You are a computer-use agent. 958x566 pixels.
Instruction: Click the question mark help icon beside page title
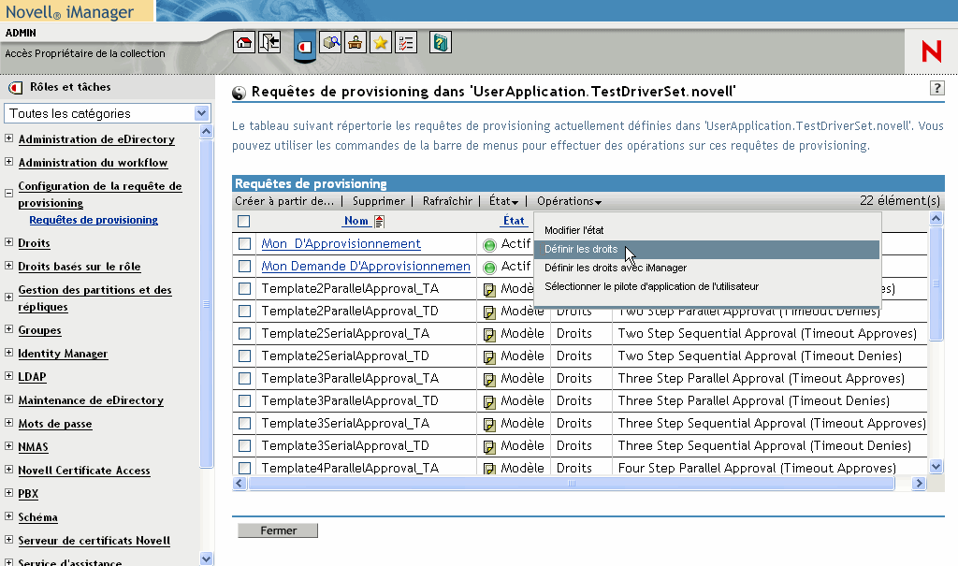pos(936,88)
